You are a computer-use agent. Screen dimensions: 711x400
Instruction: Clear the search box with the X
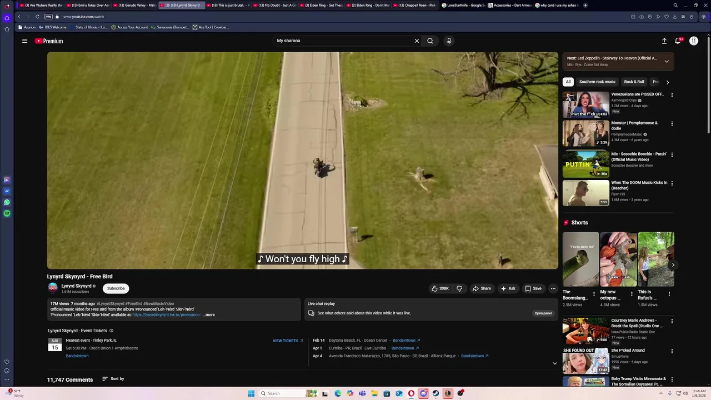pos(417,41)
